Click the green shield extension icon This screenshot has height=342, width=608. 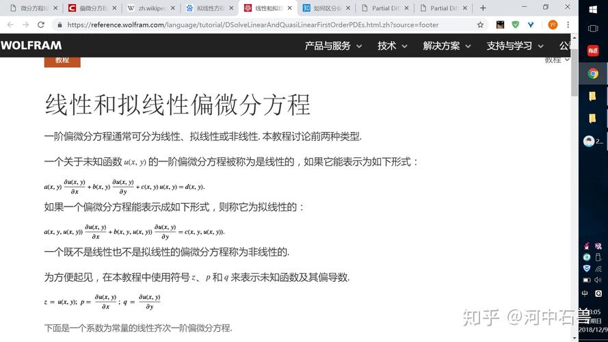click(515, 25)
